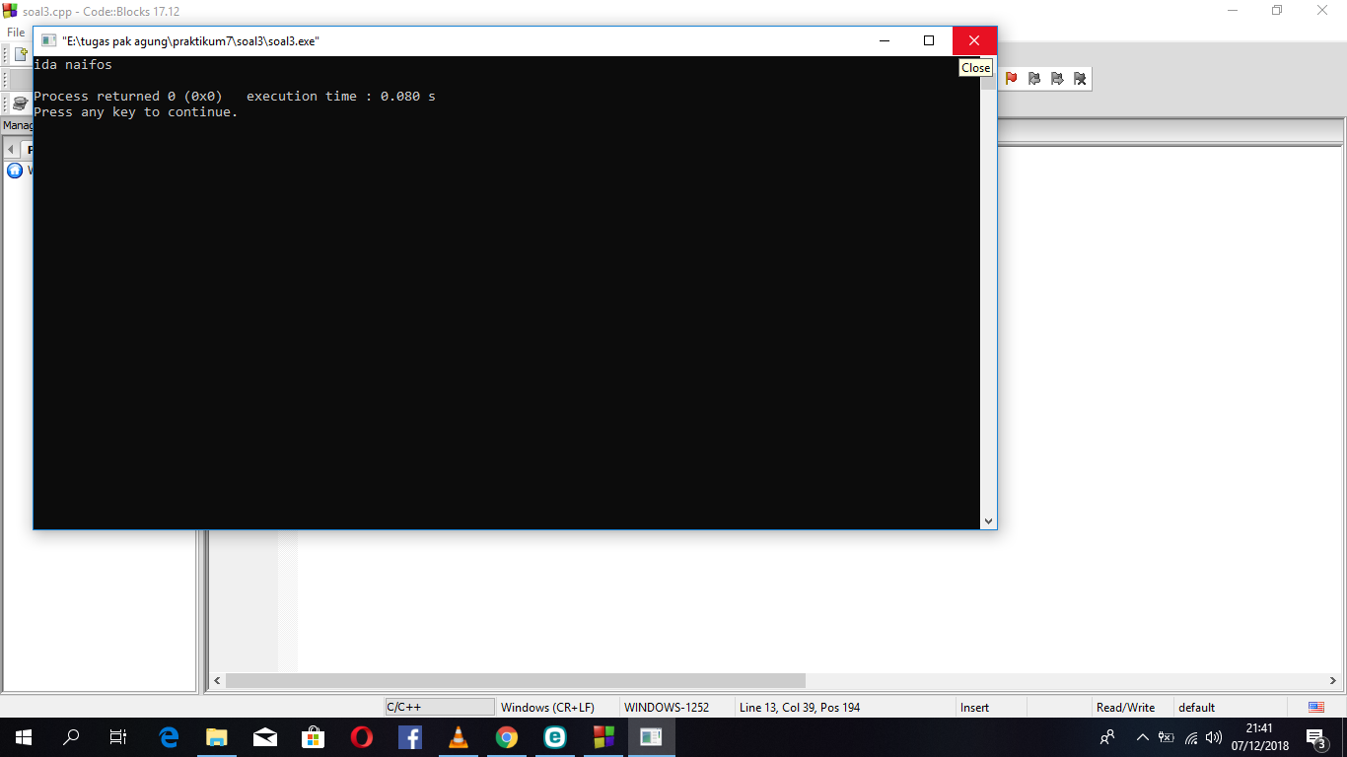Maximize the soal3.exe console window
This screenshot has height=757, width=1347.
click(x=929, y=40)
